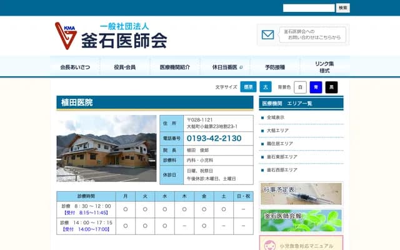Click the external link icon beside 休日当番医
Viewport: 400px width, 250px height.
tap(241, 67)
